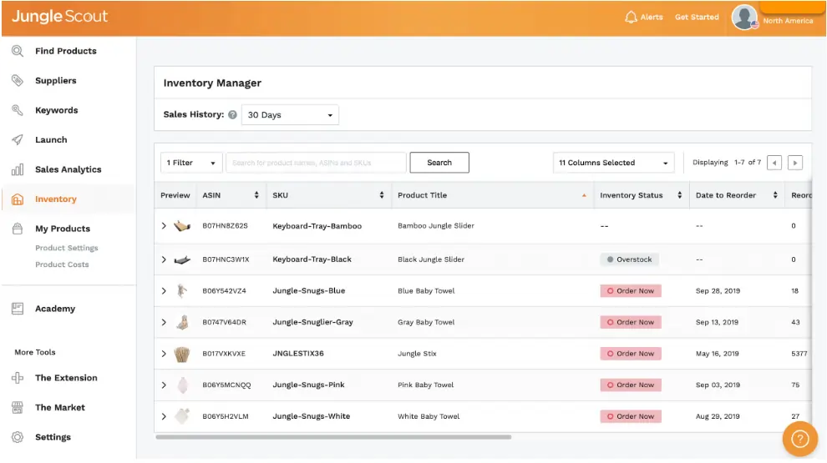The image size is (827, 463).
Task: Sort by the SKU column
Action: pyautogui.click(x=382, y=195)
